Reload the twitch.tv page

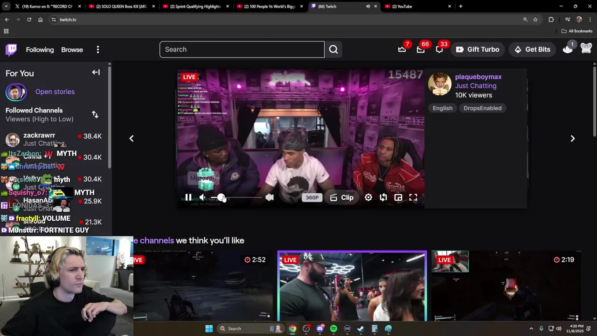point(29,20)
